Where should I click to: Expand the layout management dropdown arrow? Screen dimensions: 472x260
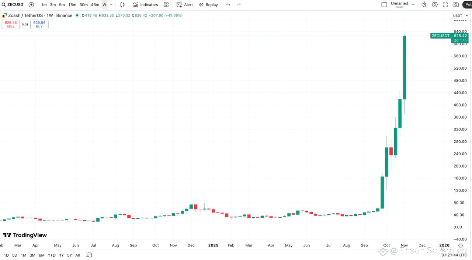(x=413, y=5)
